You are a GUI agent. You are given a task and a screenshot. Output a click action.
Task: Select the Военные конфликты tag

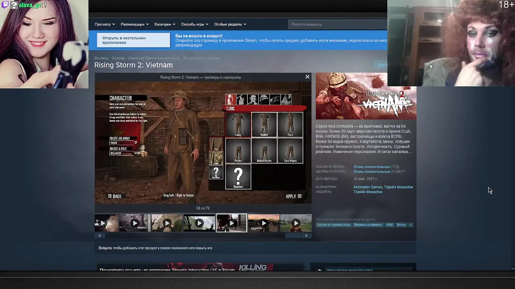368,225
